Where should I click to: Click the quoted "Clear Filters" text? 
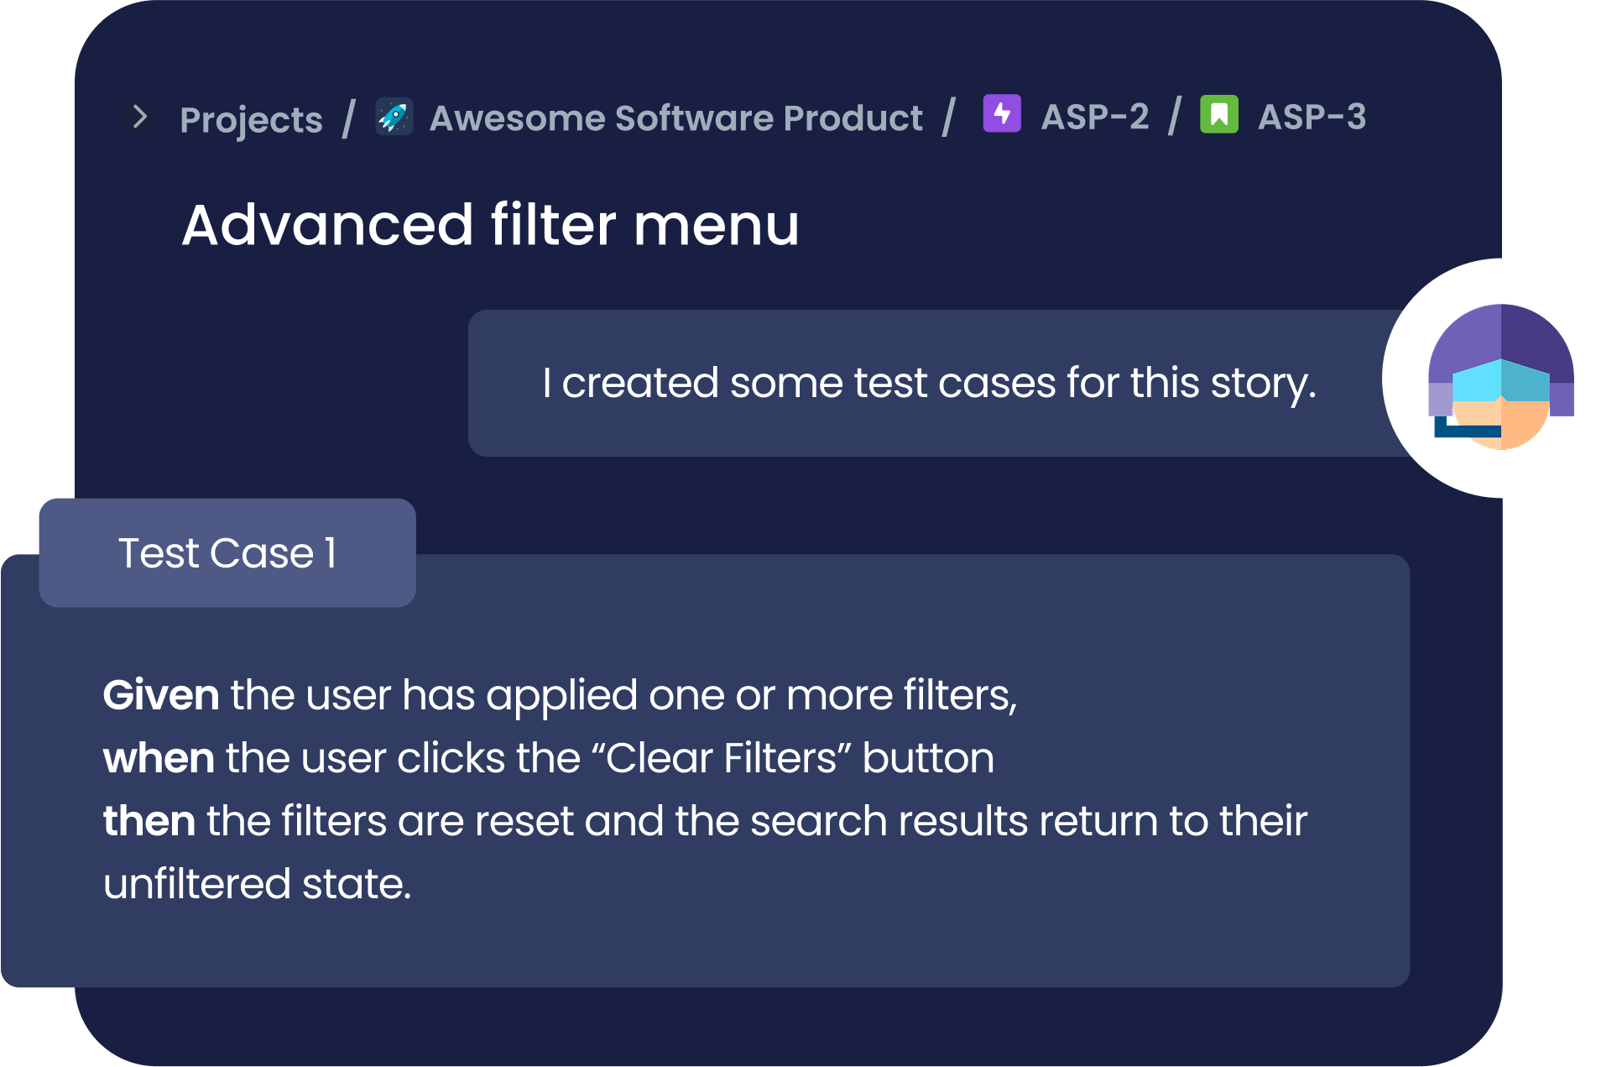point(722,758)
